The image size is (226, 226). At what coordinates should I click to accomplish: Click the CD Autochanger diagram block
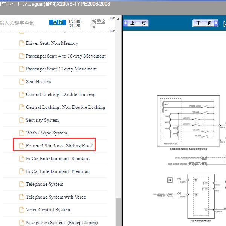point(201,196)
